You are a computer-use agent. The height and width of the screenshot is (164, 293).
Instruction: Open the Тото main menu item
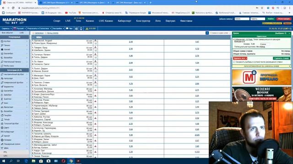(x=78, y=21)
